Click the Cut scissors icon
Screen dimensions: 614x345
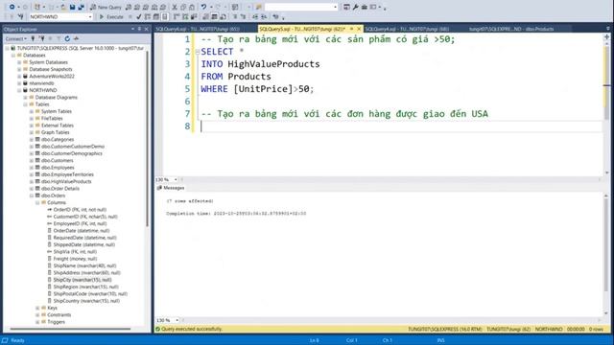[x=175, y=7]
